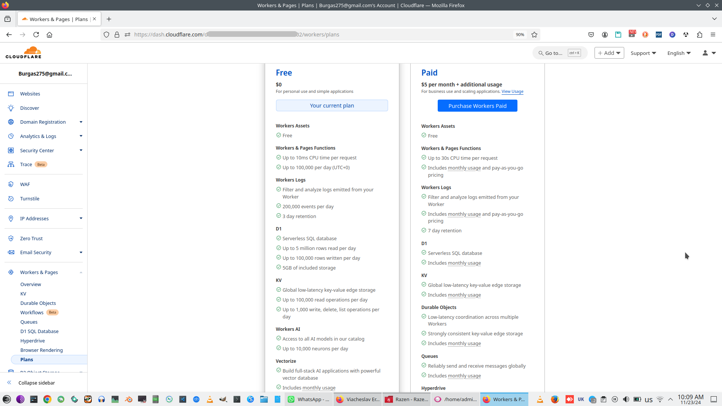Collapse the sidebar

click(x=36, y=383)
